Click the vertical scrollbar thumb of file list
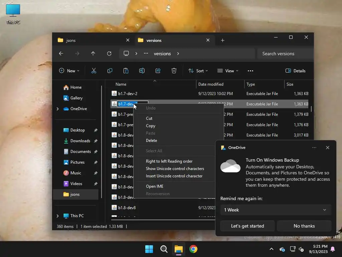This screenshot has height=257, width=342. point(311,109)
